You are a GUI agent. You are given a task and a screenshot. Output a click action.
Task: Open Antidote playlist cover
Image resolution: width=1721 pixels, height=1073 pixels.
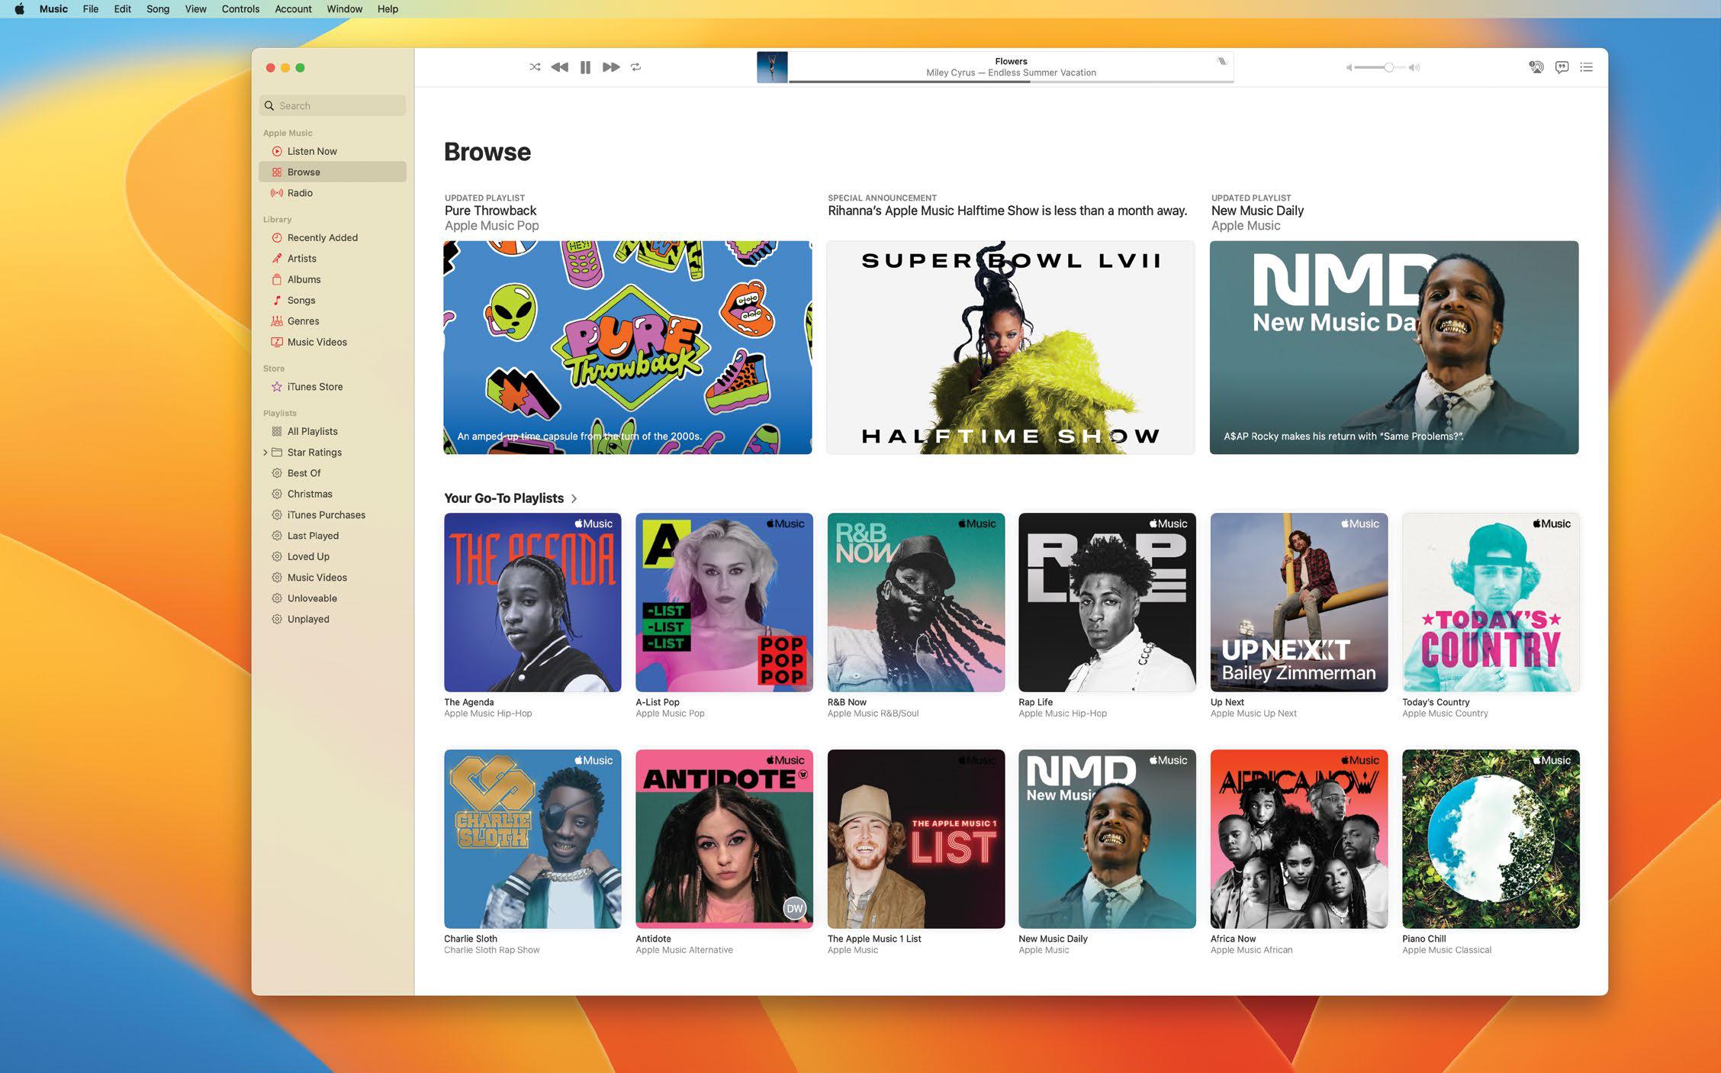[724, 839]
